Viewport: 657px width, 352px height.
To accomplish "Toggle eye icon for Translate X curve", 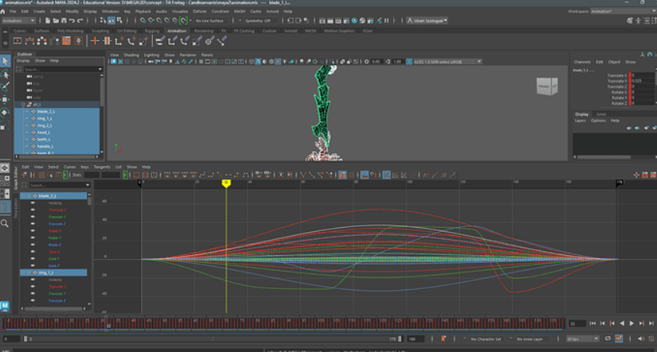I will 33,210.
